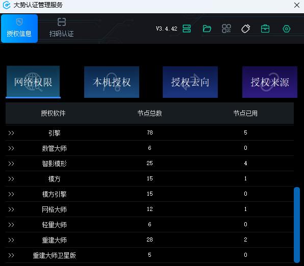
Task: Expand the 重建大师卫星版 row chevron
Action: pos(11,255)
